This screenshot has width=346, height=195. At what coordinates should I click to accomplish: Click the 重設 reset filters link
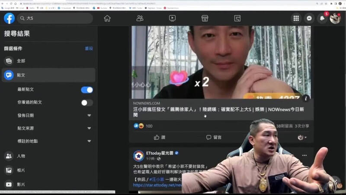pyautogui.click(x=89, y=48)
